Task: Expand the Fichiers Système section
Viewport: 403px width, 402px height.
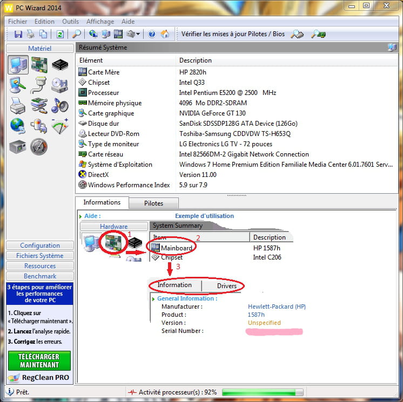Action: (x=40, y=256)
